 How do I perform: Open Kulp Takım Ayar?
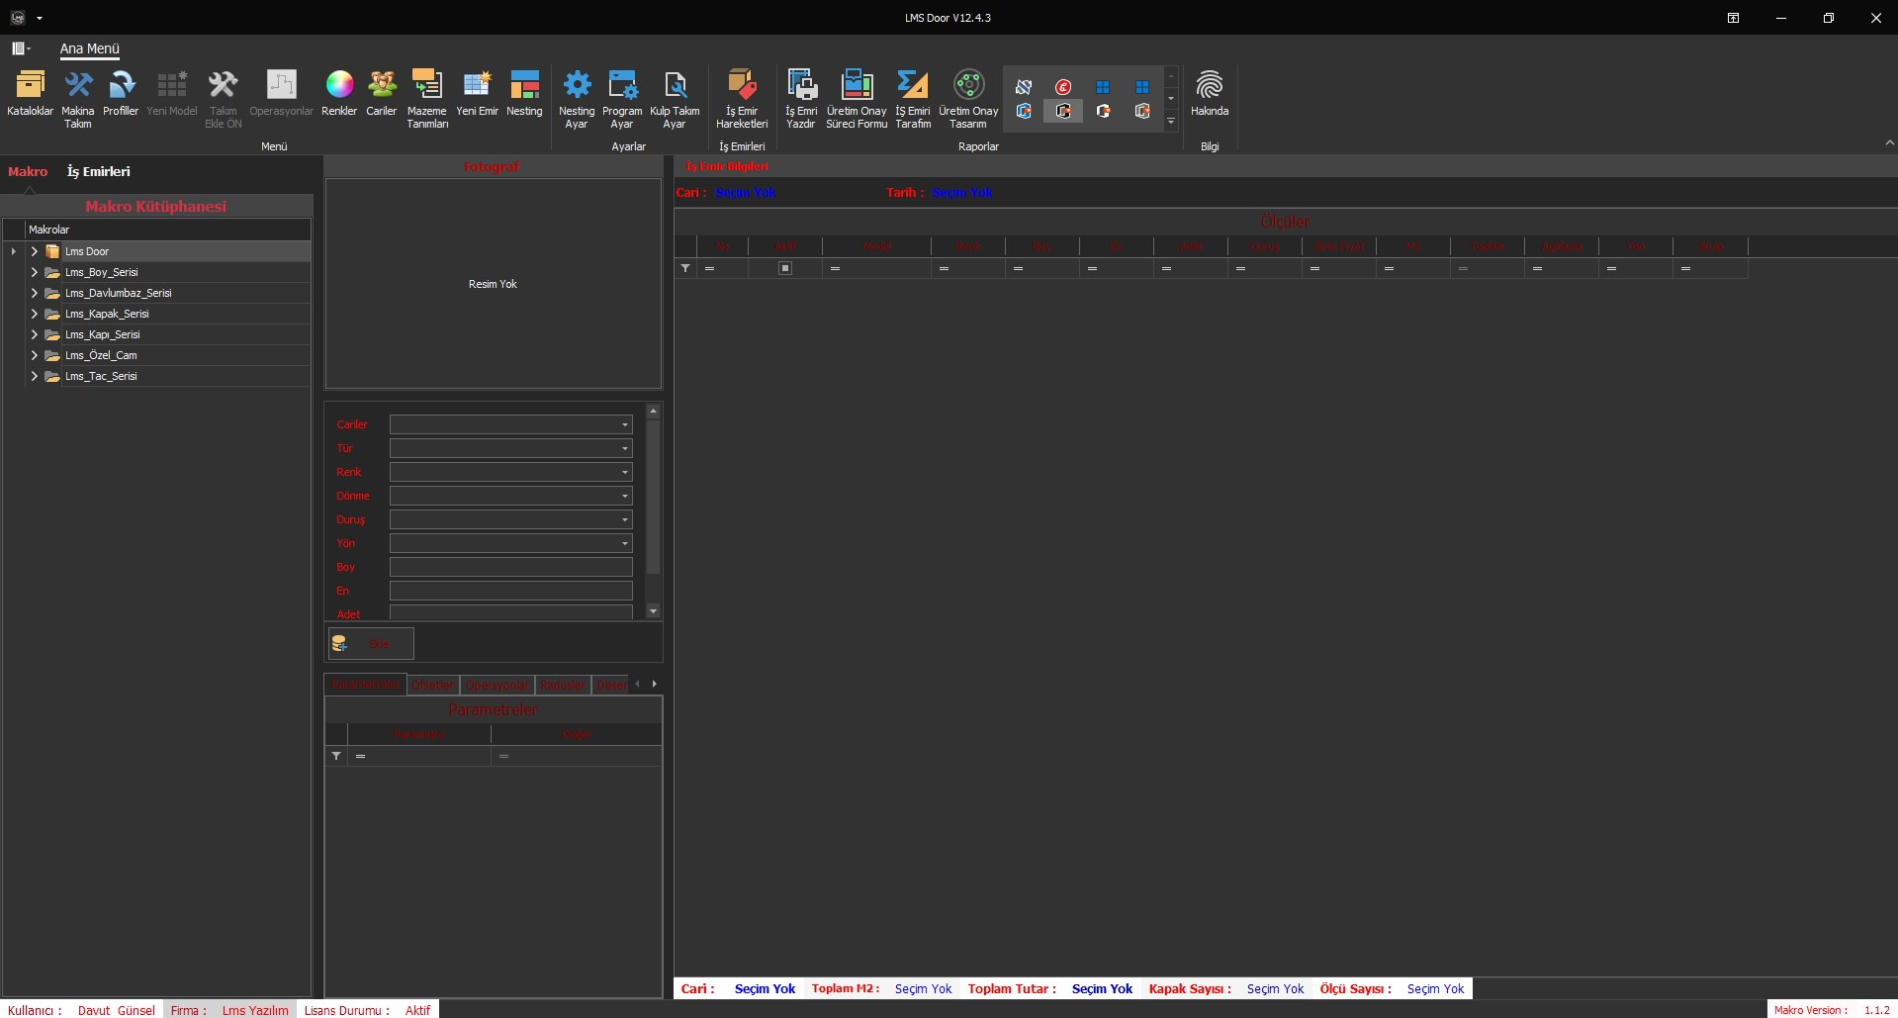coord(675,99)
